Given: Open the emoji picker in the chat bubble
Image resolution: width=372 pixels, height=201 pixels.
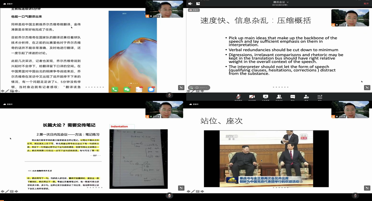Looking at the screenshot, I should pos(197,88).
